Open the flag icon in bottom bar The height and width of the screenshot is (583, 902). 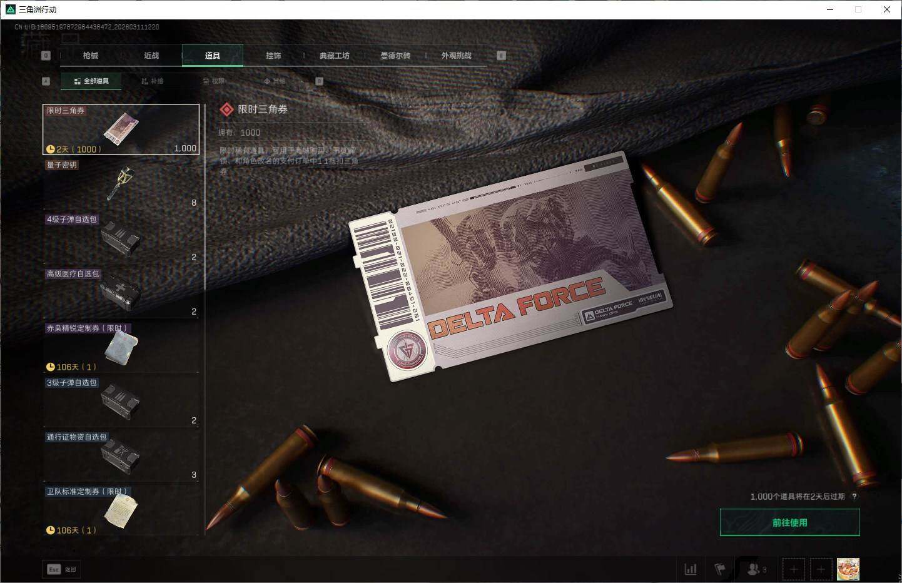[720, 569]
